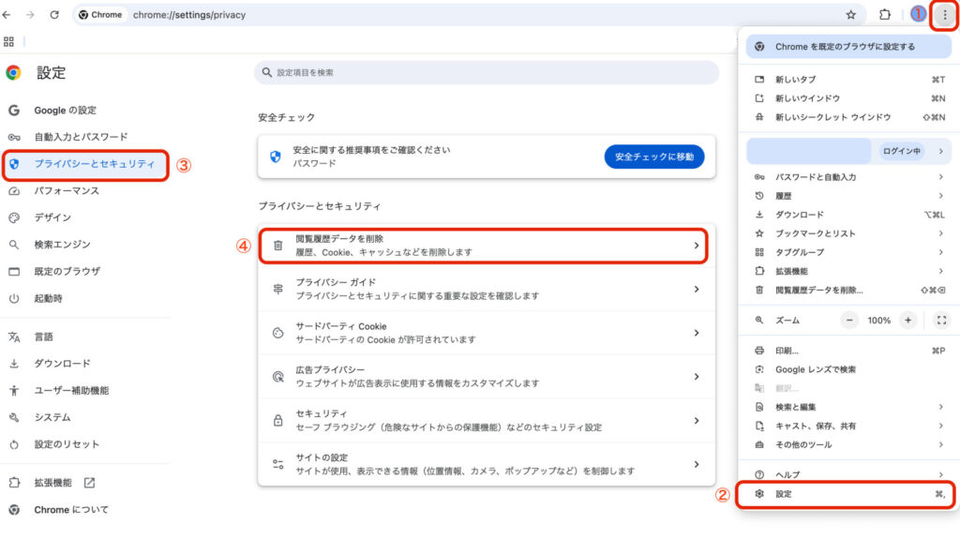Click the shield icon in 安全チェック card
Image resolution: width=960 pixels, height=539 pixels.
coord(276,157)
